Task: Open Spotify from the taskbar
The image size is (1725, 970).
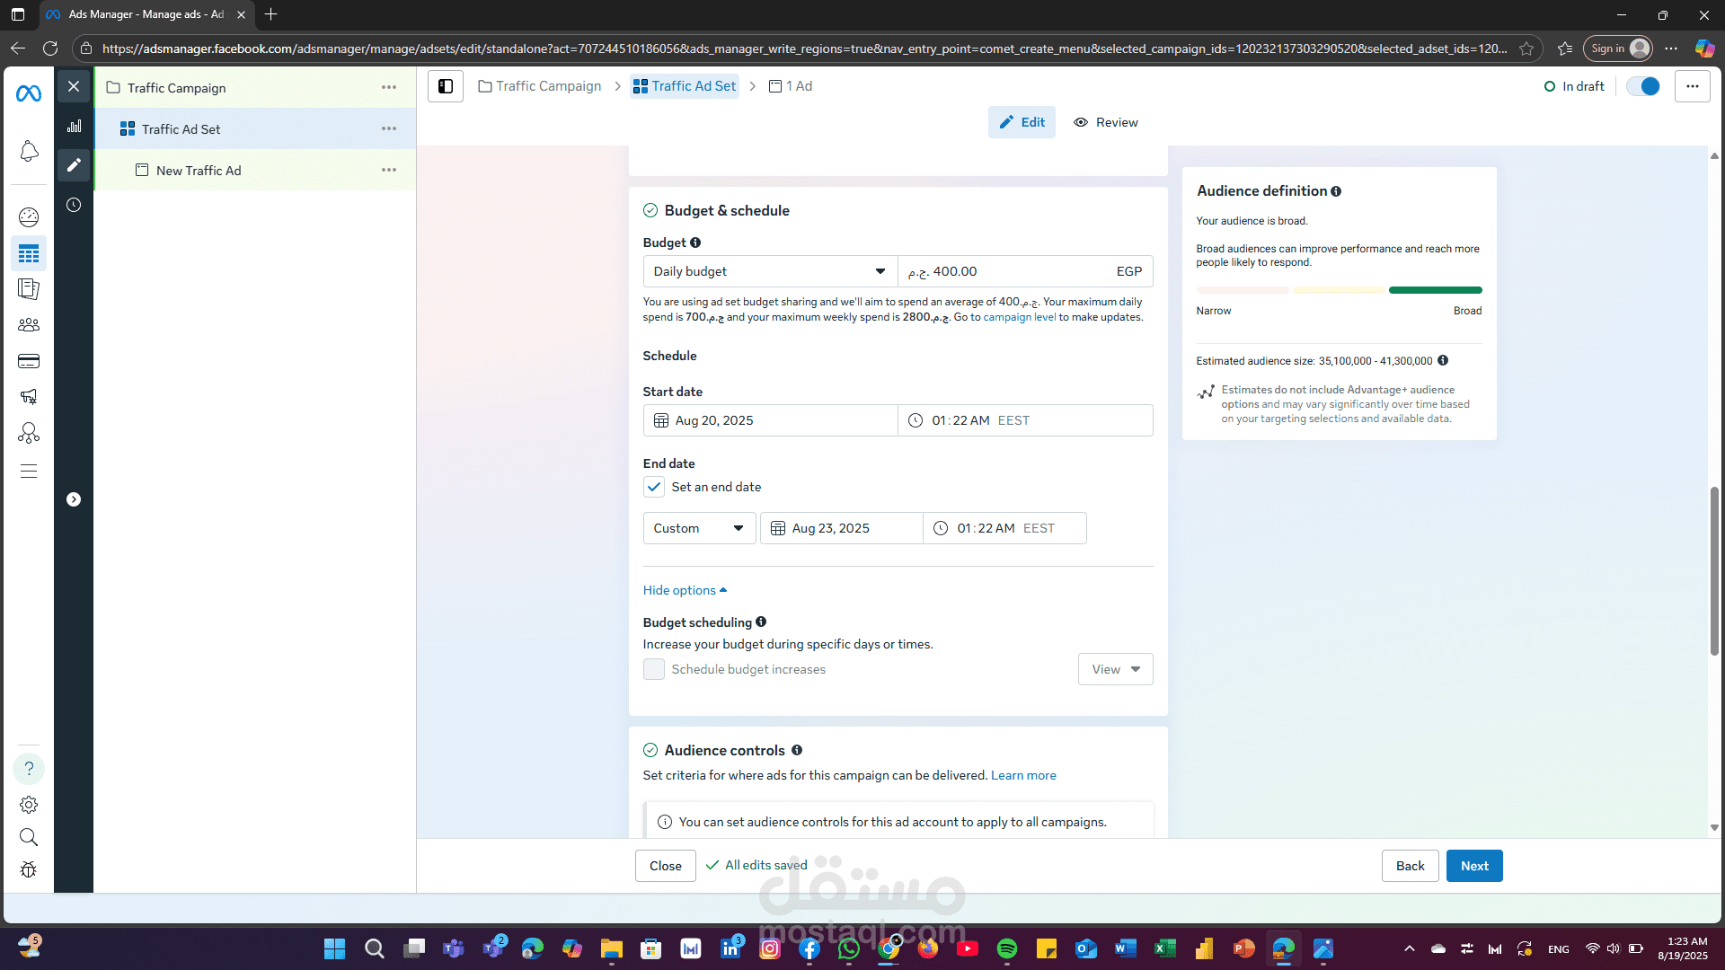Action: (x=1006, y=948)
